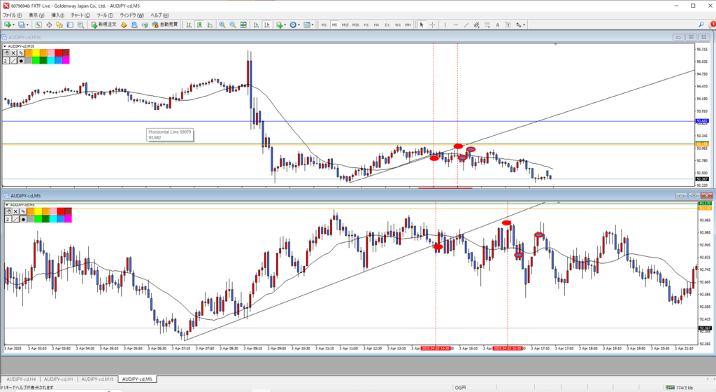Toggle chart shift from the right border
This screenshot has height=392, width=716.
pos(266,24)
